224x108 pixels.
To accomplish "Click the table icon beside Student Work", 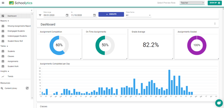I will tap(3, 66).
